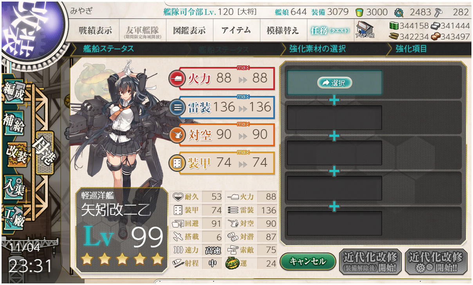Open the 図鑑表示 encyclopedia menu
473x285 pixels.
pyautogui.click(x=189, y=31)
